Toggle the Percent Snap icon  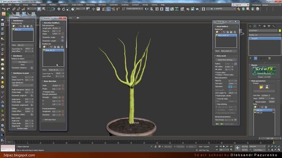click(113, 9)
